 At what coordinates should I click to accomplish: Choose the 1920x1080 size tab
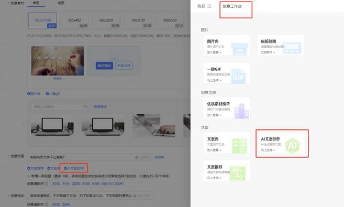point(42,20)
